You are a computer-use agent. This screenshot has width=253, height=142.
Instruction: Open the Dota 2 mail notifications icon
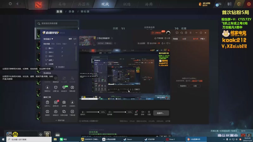coord(219,4)
